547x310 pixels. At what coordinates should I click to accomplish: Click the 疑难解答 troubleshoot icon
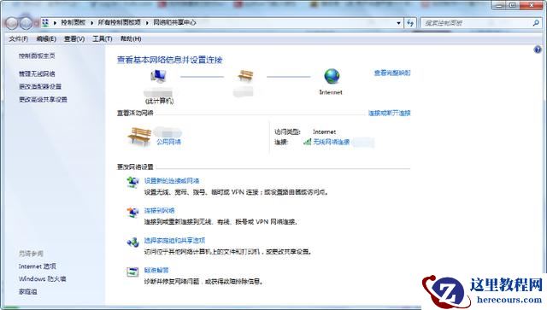click(x=133, y=272)
